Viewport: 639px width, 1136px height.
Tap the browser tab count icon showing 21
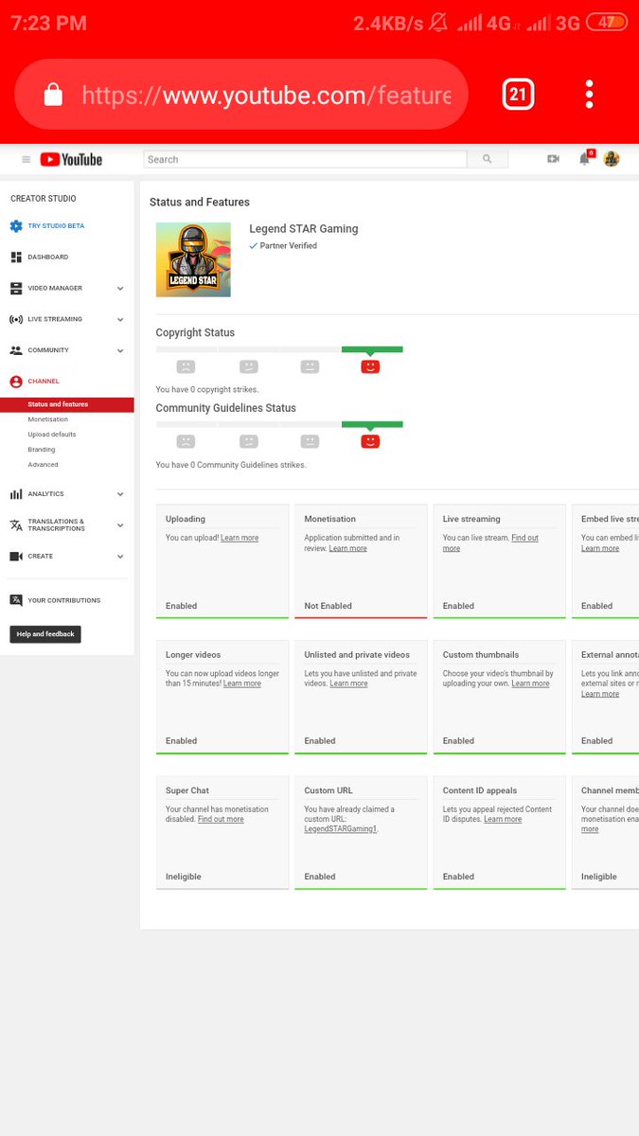click(518, 94)
